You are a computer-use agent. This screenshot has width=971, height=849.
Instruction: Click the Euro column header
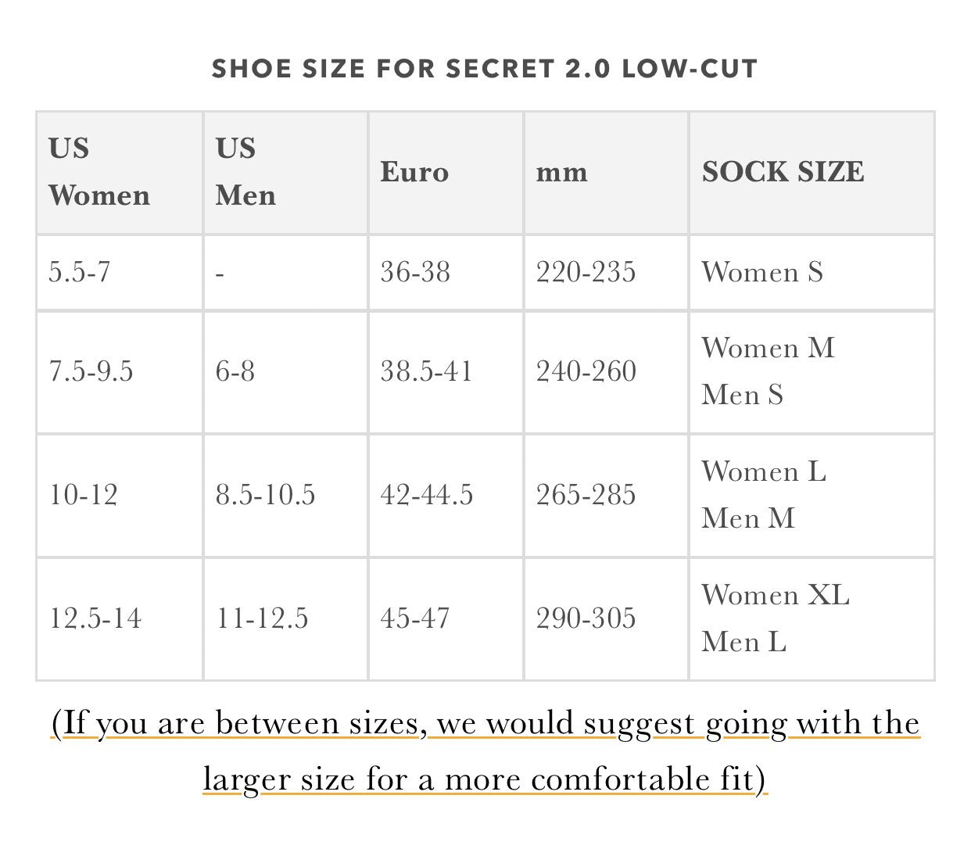click(x=414, y=172)
